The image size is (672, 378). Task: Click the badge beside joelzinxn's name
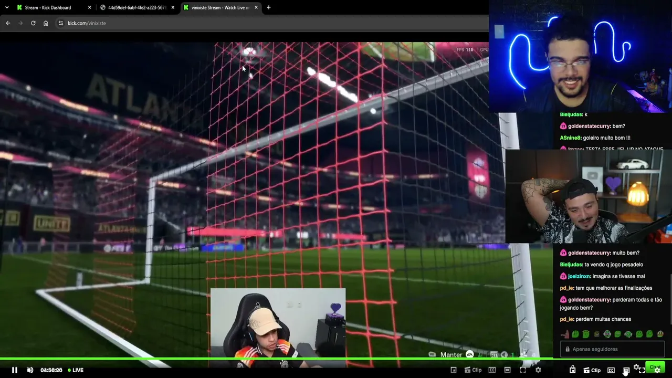[x=563, y=276]
